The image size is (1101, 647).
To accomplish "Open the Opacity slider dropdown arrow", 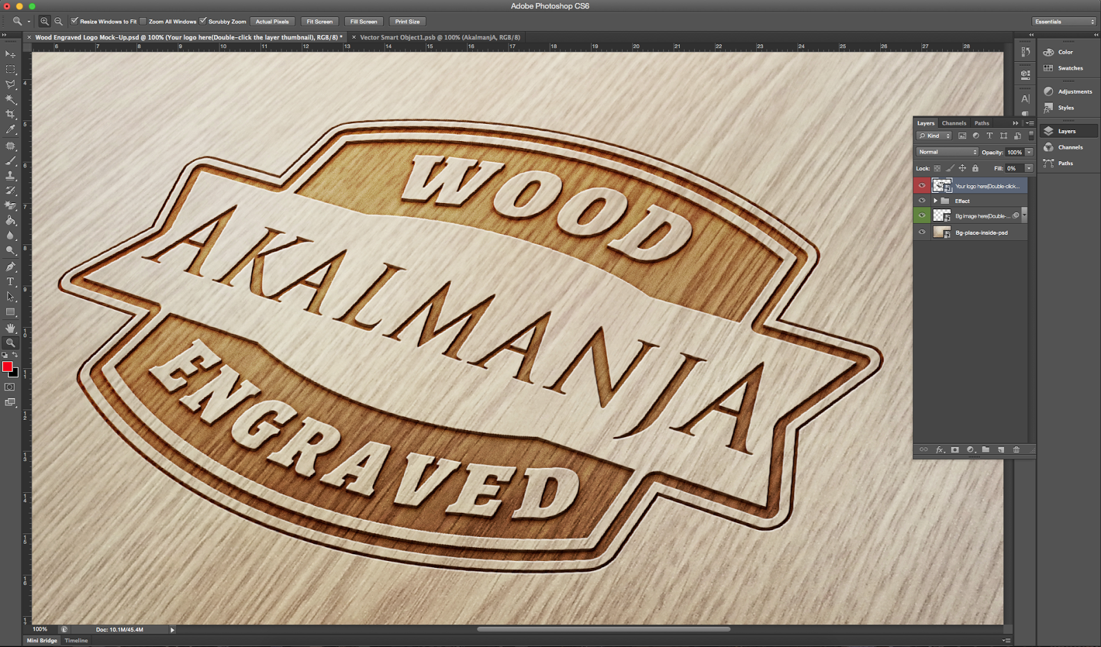I will 1029,152.
